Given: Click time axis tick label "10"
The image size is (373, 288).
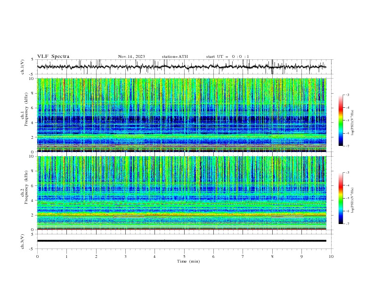Looking at the screenshot, I should 331,256.
